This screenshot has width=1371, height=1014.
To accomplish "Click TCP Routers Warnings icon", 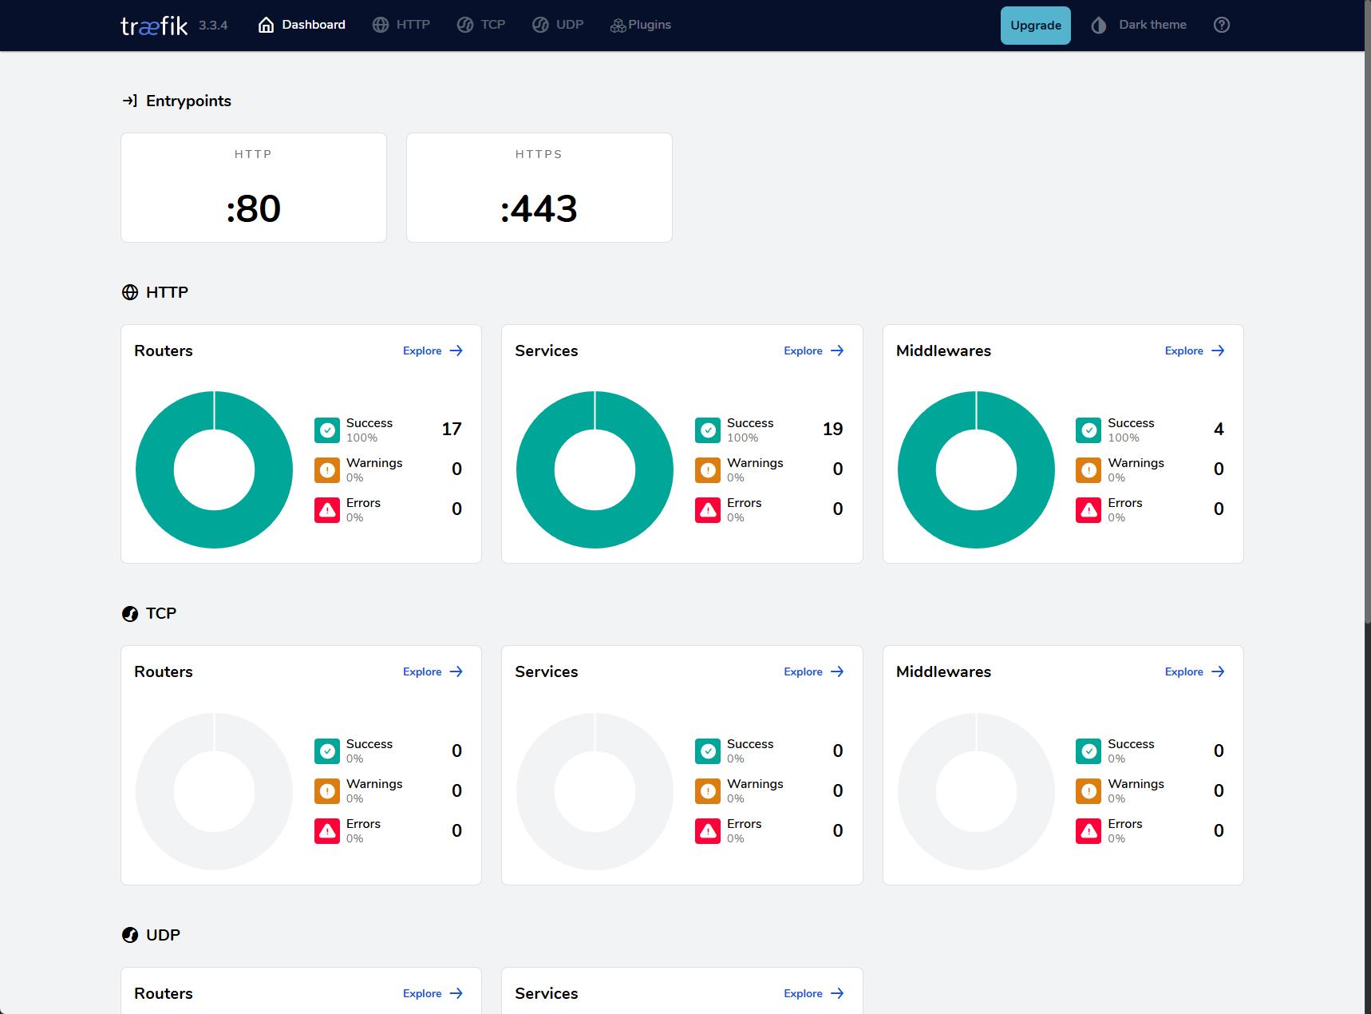I will pyautogui.click(x=327, y=791).
